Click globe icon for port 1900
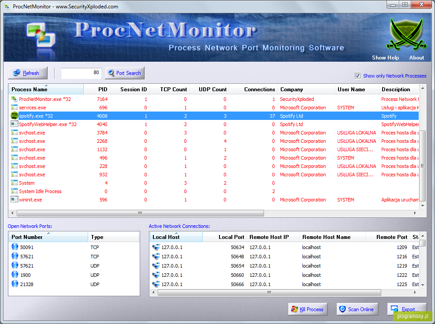435x324 pixels. coord(15,275)
